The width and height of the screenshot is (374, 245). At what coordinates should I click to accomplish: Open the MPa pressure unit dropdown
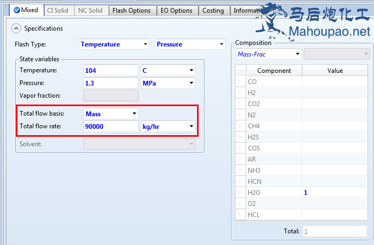coord(167,83)
